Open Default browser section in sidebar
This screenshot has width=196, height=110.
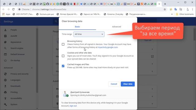pyautogui.click(x=17, y=54)
